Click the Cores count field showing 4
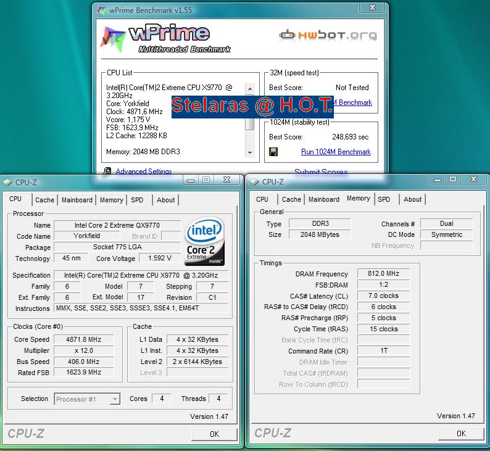 click(162, 399)
